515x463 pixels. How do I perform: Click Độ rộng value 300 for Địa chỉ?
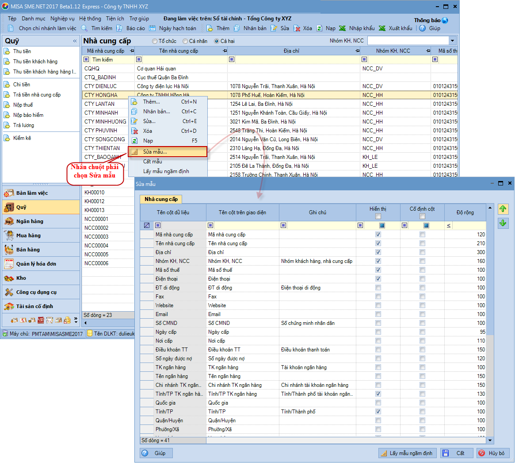click(465, 252)
